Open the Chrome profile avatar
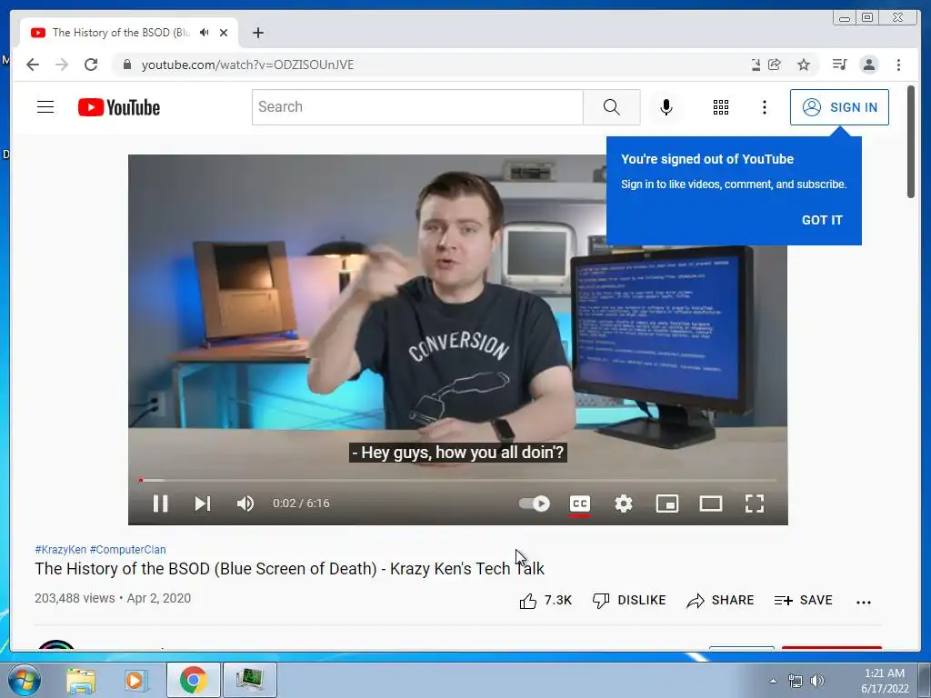931x698 pixels. tap(868, 65)
